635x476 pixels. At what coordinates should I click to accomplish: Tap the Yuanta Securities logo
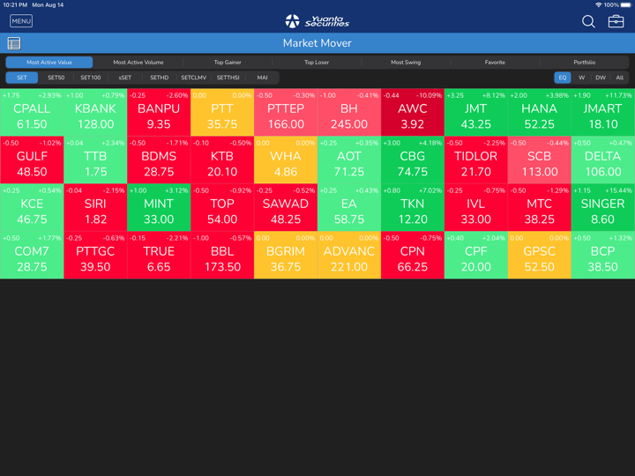pyautogui.click(x=317, y=21)
